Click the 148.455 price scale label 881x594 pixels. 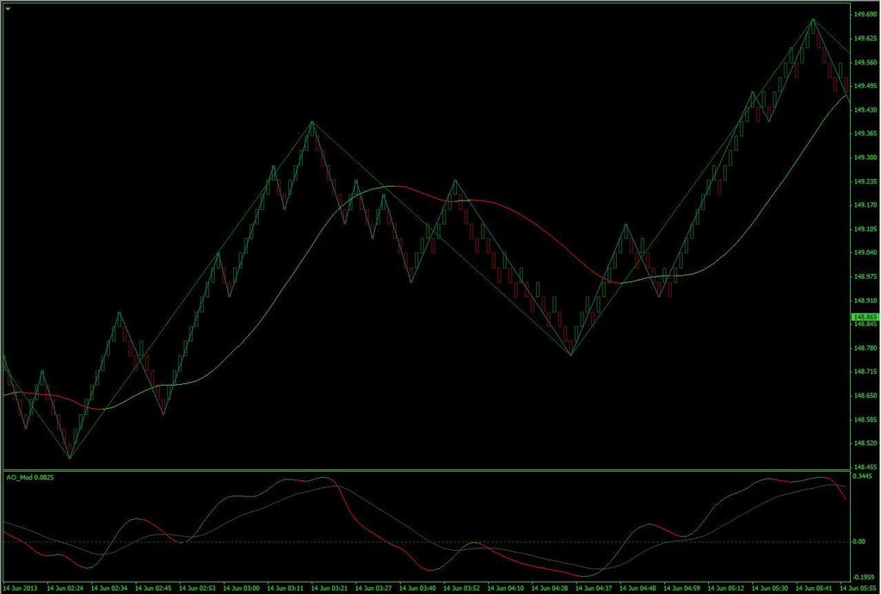pyautogui.click(x=863, y=467)
